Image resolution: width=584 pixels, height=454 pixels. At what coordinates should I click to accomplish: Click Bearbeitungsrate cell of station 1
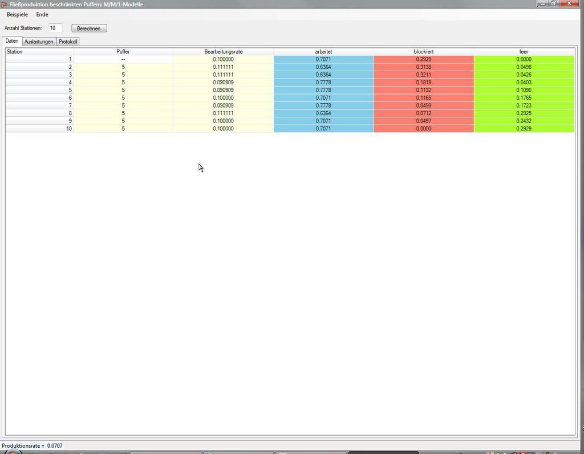coord(224,59)
